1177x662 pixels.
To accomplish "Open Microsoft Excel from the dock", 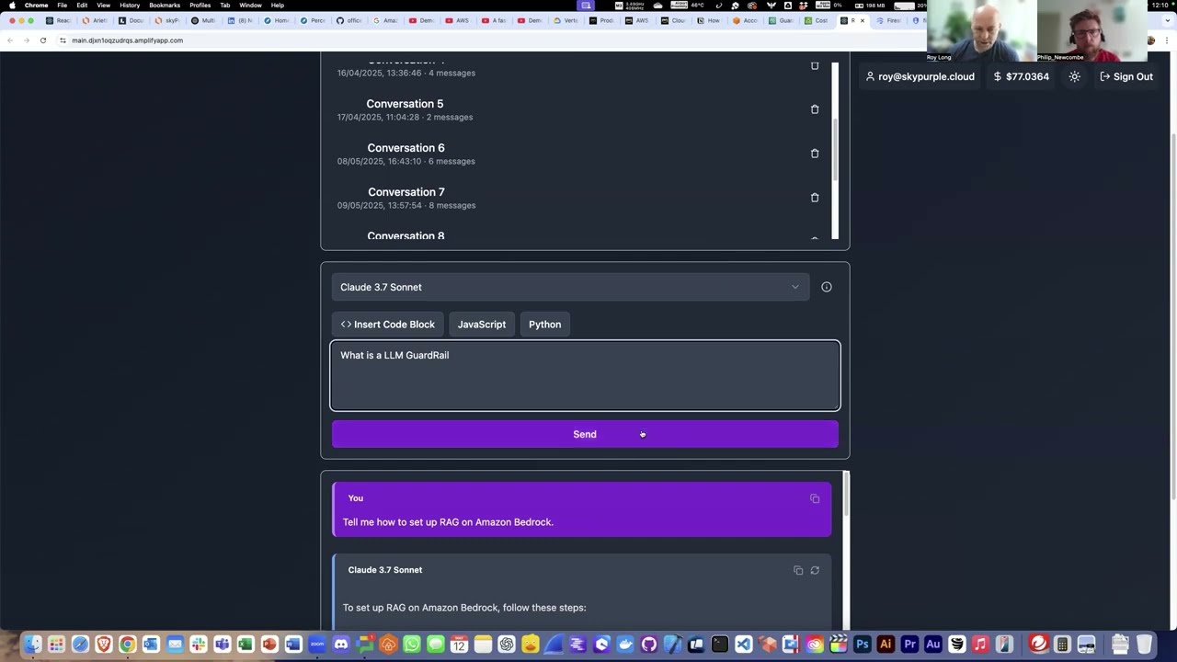I will tap(246, 645).
